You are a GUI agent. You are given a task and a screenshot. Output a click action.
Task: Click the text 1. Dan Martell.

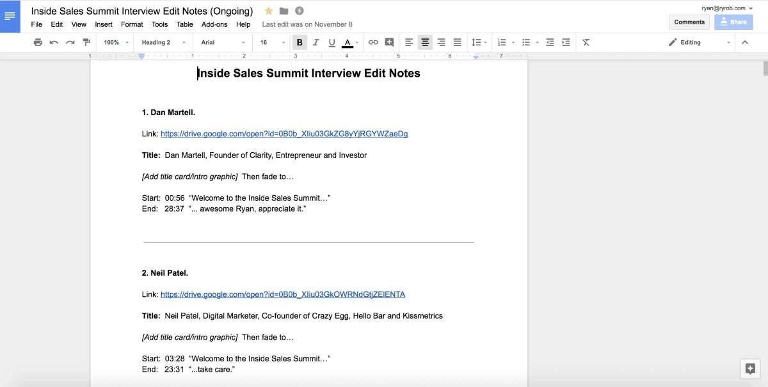pyautogui.click(x=168, y=113)
